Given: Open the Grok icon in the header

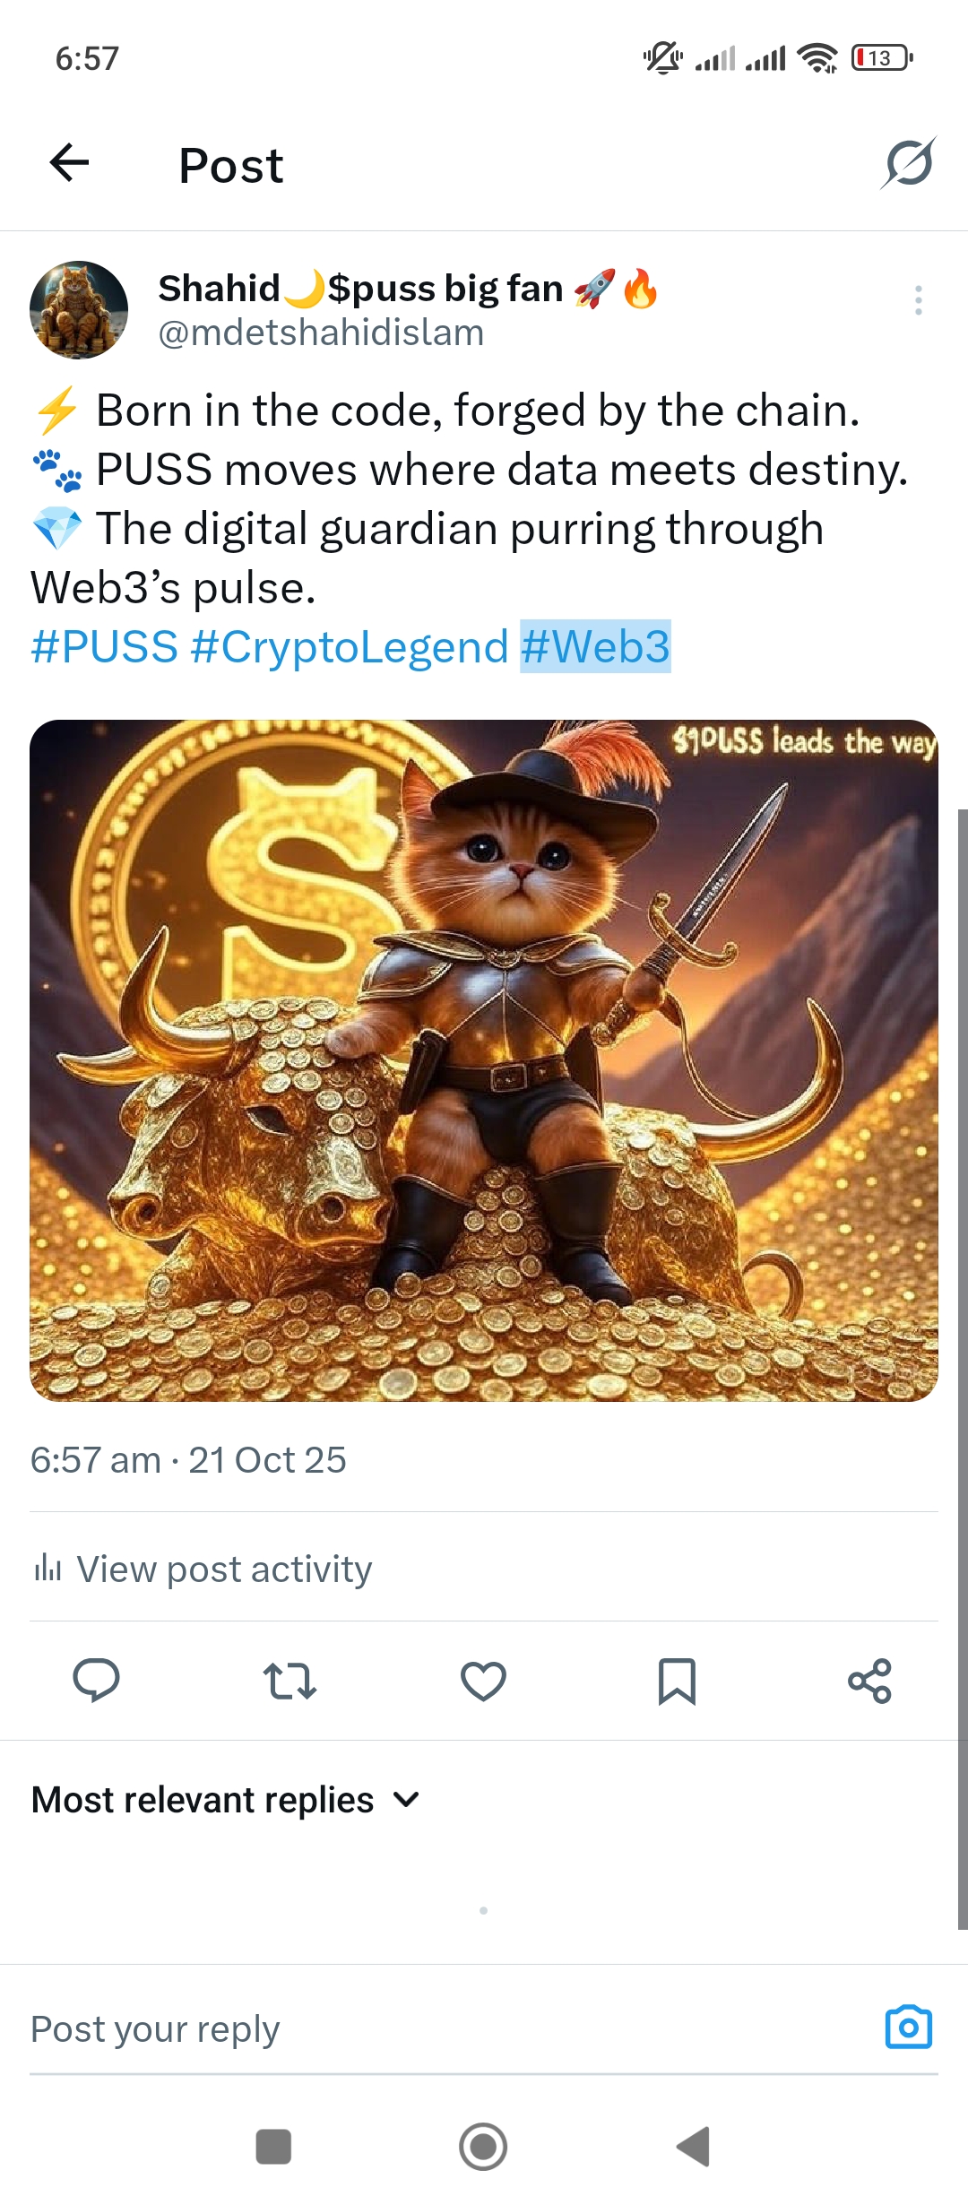Looking at the screenshot, I should [x=908, y=163].
